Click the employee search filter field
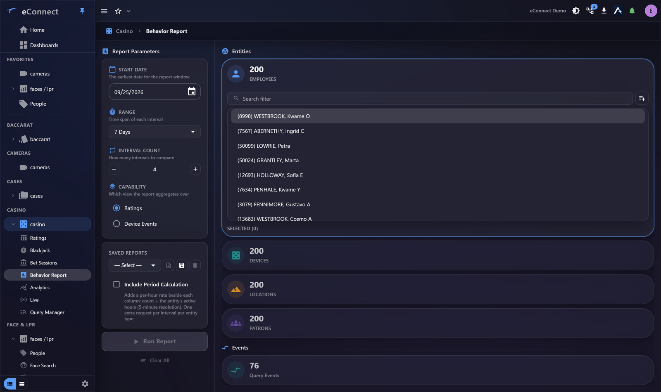Viewport: 661px width, 392px height. [x=430, y=99]
